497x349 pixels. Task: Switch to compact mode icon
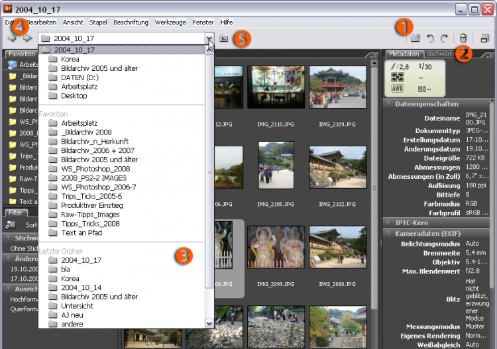(484, 38)
